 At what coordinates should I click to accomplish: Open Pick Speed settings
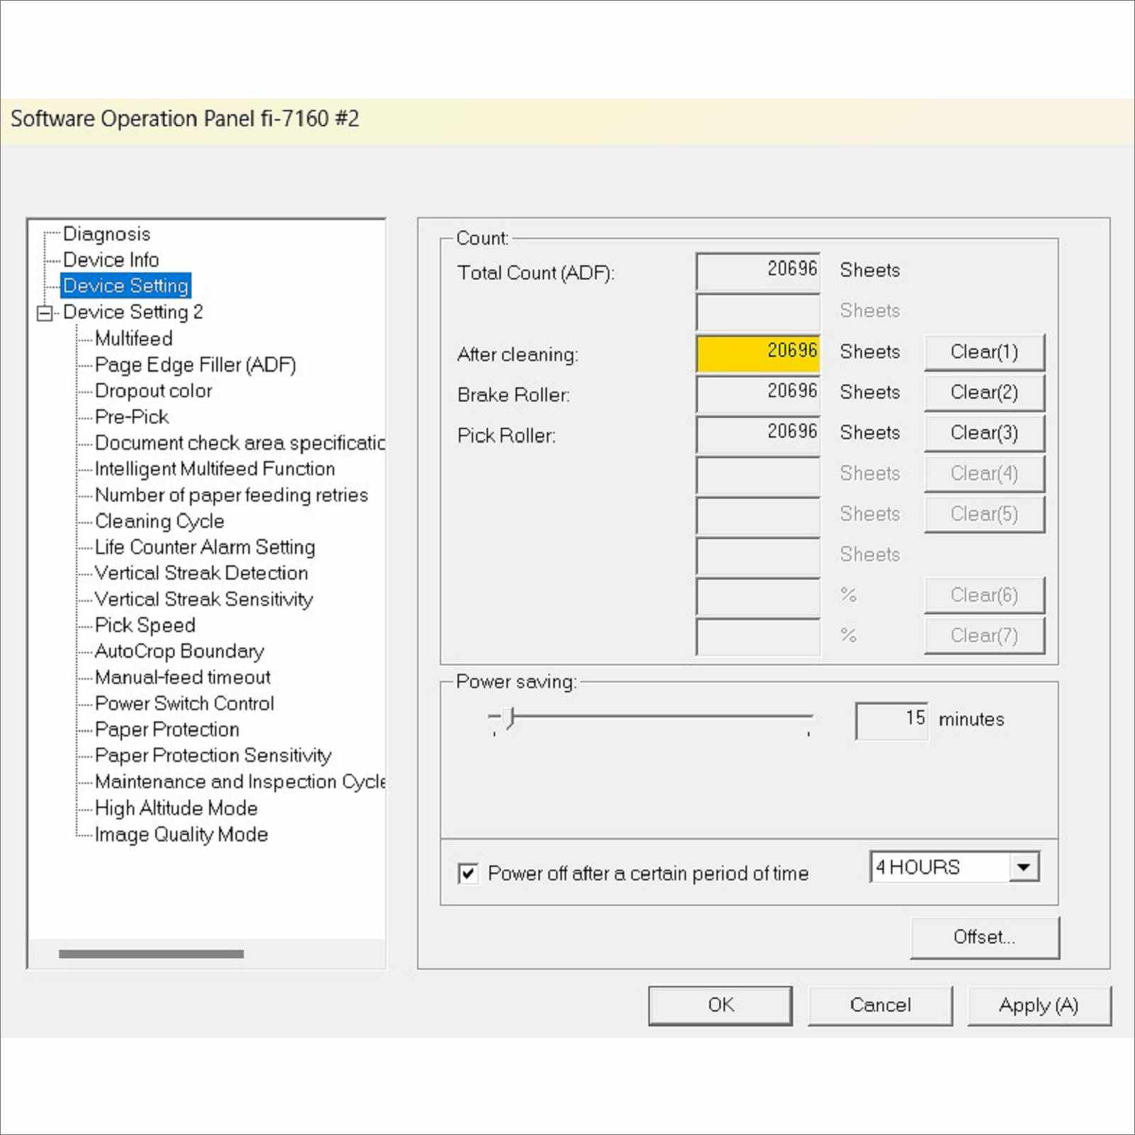[145, 625]
